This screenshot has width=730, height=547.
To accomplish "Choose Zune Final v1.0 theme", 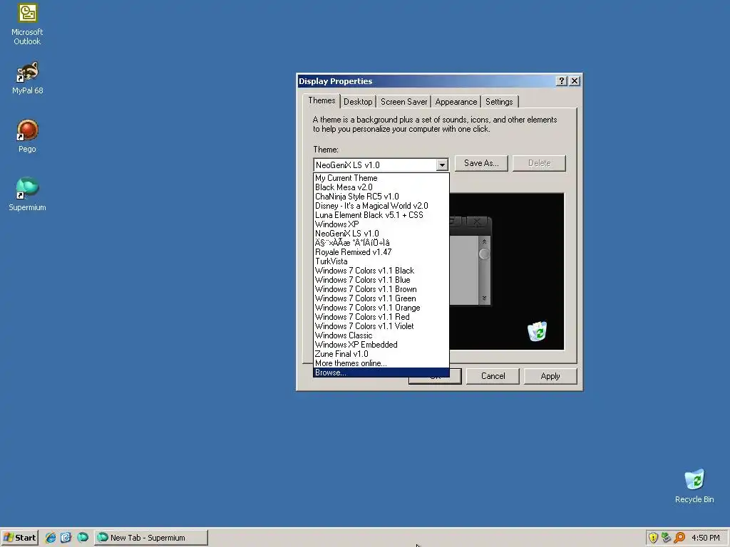I will tap(381, 354).
